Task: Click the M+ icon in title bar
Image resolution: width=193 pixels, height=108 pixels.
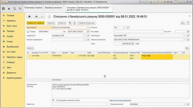Action: coord(168,2)
